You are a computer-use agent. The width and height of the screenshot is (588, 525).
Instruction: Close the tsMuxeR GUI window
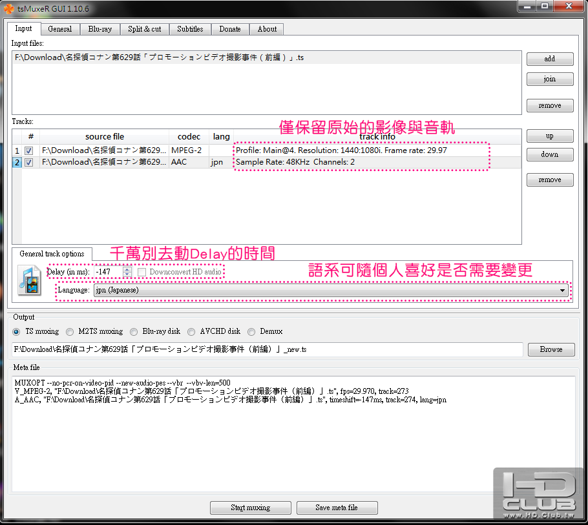[569, 6]
